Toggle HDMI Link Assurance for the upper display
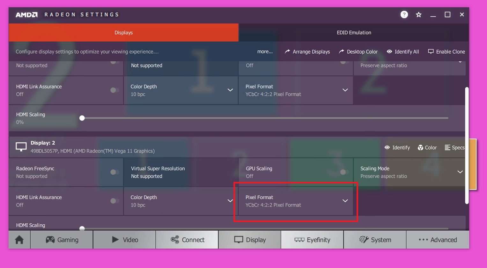The image size is (487, 268). (x=114, y=90)
